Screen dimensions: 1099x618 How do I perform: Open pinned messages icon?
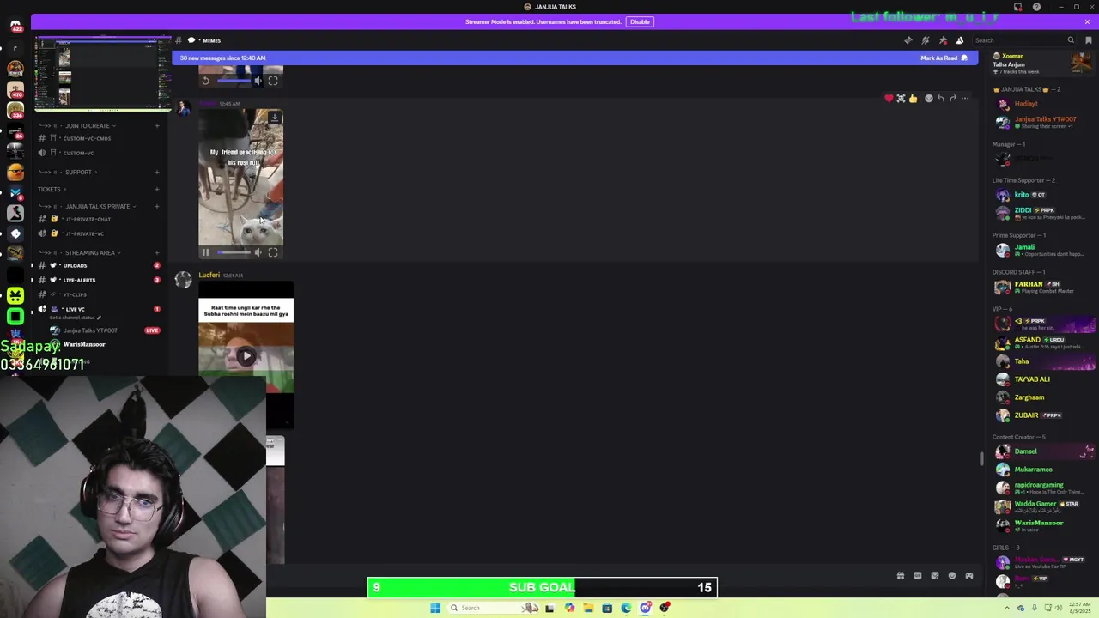pyautogui.click(x=943, y=40)
